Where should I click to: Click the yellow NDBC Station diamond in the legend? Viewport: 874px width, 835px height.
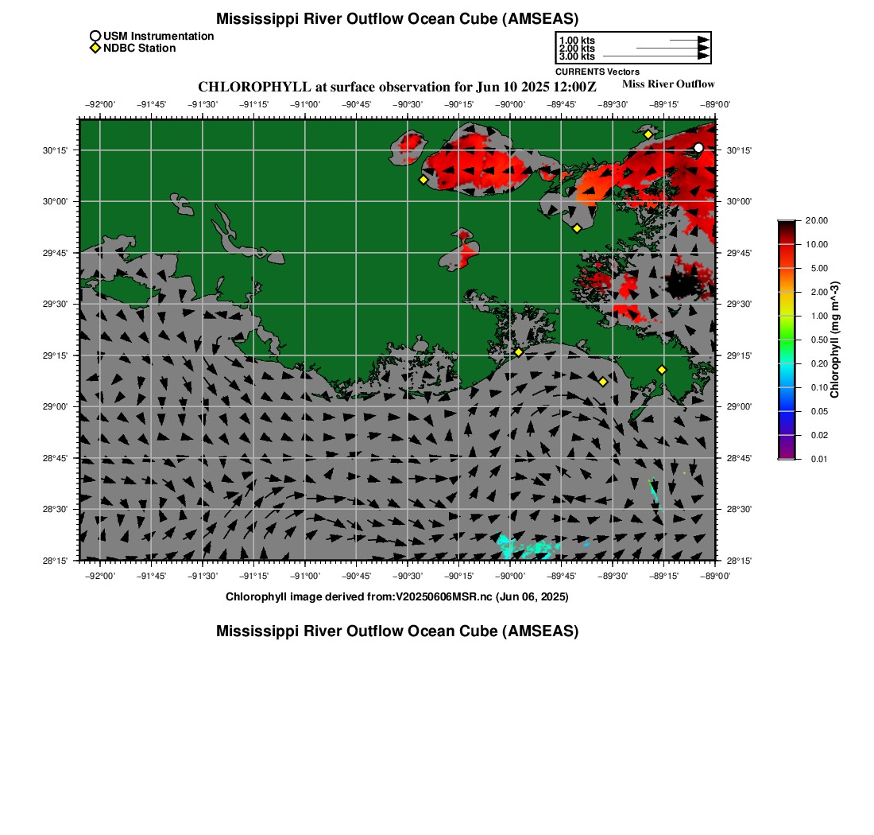pyautogui.click(x=95, y=49)
